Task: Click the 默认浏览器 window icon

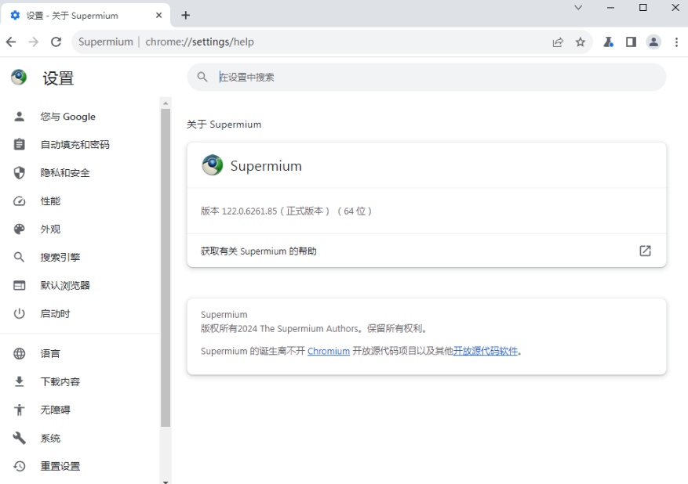Action: click(x=20, y=286)
